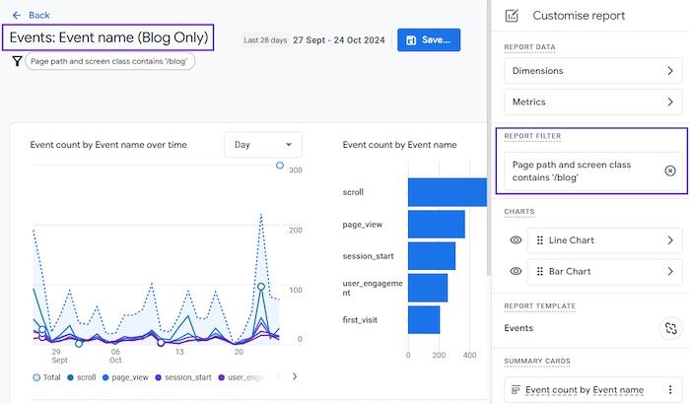Screen dimensions: 690x404
Task: Click the page path '/blog' filter chip
Action: click(110, 61)
